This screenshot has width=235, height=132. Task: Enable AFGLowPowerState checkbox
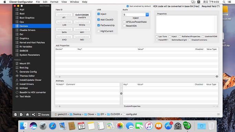(124, 22)
